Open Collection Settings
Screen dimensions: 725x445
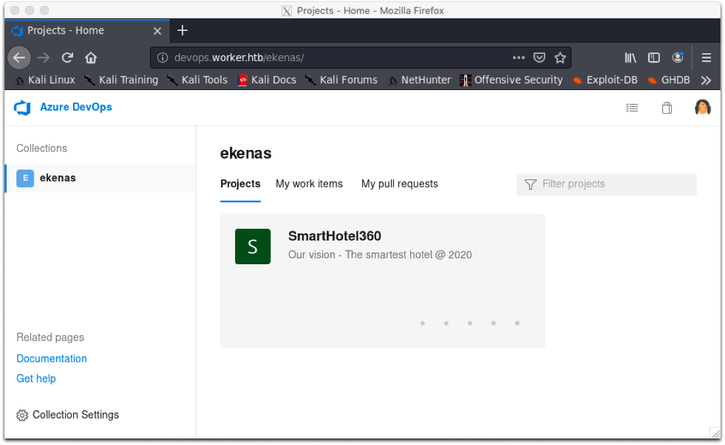pyautogui.click(x=68, y=415)
